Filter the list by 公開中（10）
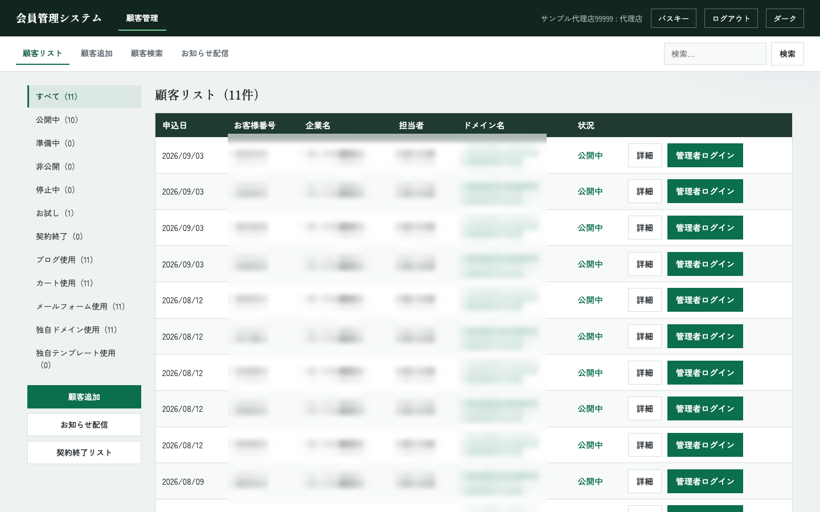 [84, 120]
